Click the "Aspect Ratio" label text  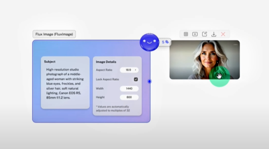pyautogui.click(x=104, y=70)
